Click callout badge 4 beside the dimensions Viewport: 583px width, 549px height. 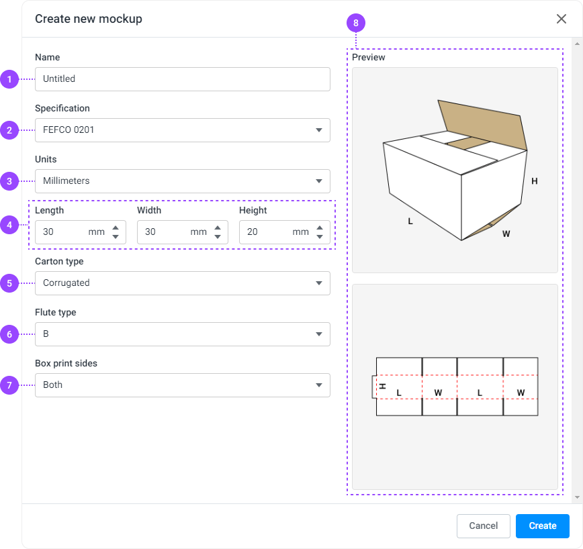(9, 226)
